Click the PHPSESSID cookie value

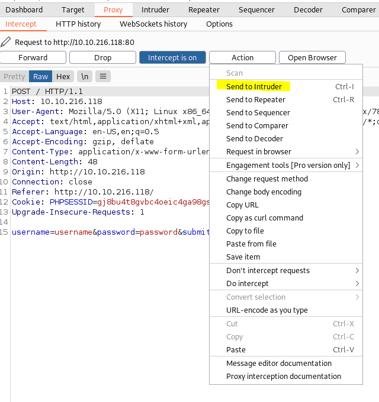pos(153,202)
